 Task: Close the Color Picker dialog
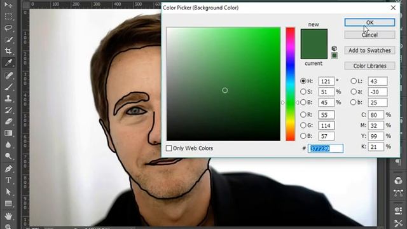(393, 8)
